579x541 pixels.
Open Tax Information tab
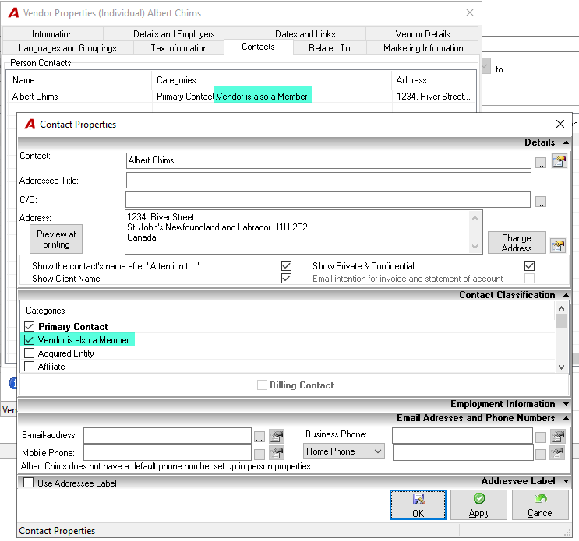[179, 48]
